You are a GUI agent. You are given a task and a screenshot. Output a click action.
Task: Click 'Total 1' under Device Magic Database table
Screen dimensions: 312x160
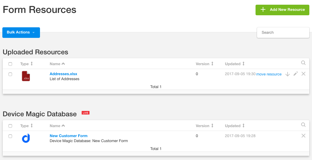156,149
